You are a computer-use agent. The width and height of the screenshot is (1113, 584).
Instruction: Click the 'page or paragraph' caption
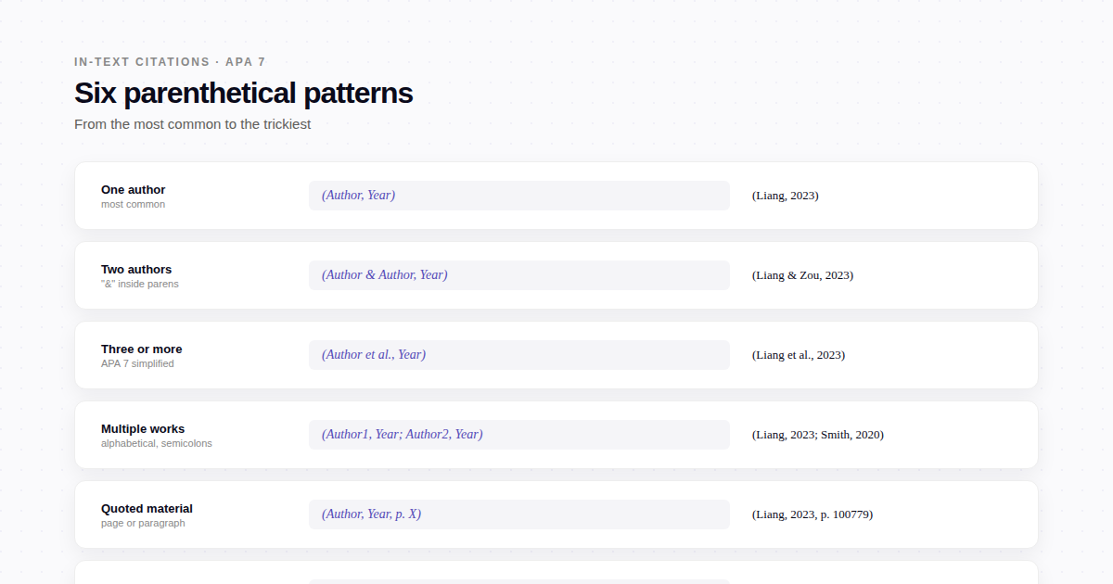(x=143, y=523)
